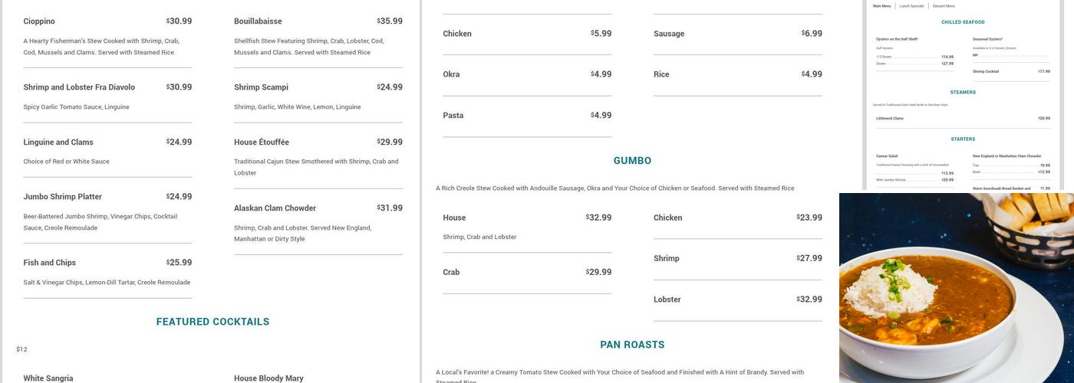Switch to the Dessert Menu tab
The width and height of the screenshot is (1074, 383).
point(944,6)
